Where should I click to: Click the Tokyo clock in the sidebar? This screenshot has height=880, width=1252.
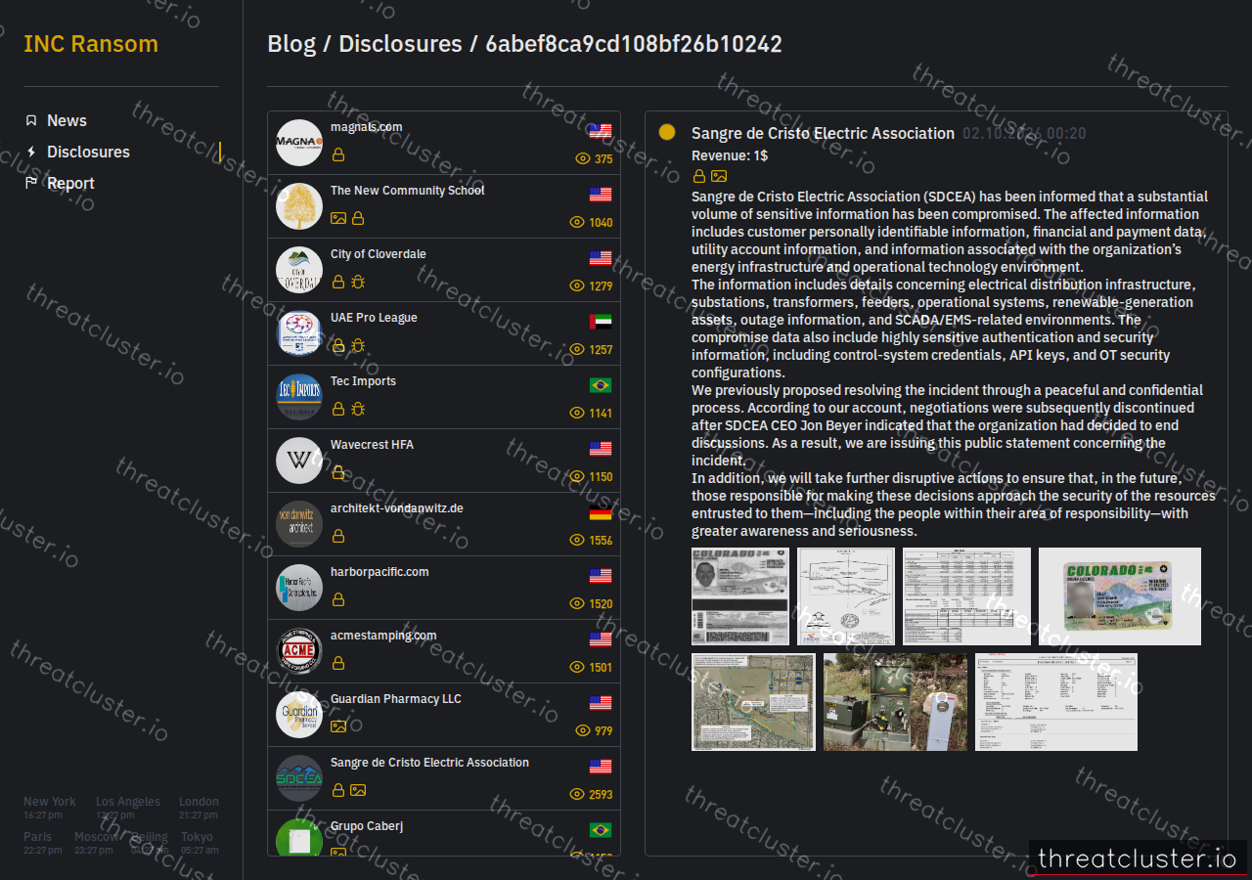(200, 843)
